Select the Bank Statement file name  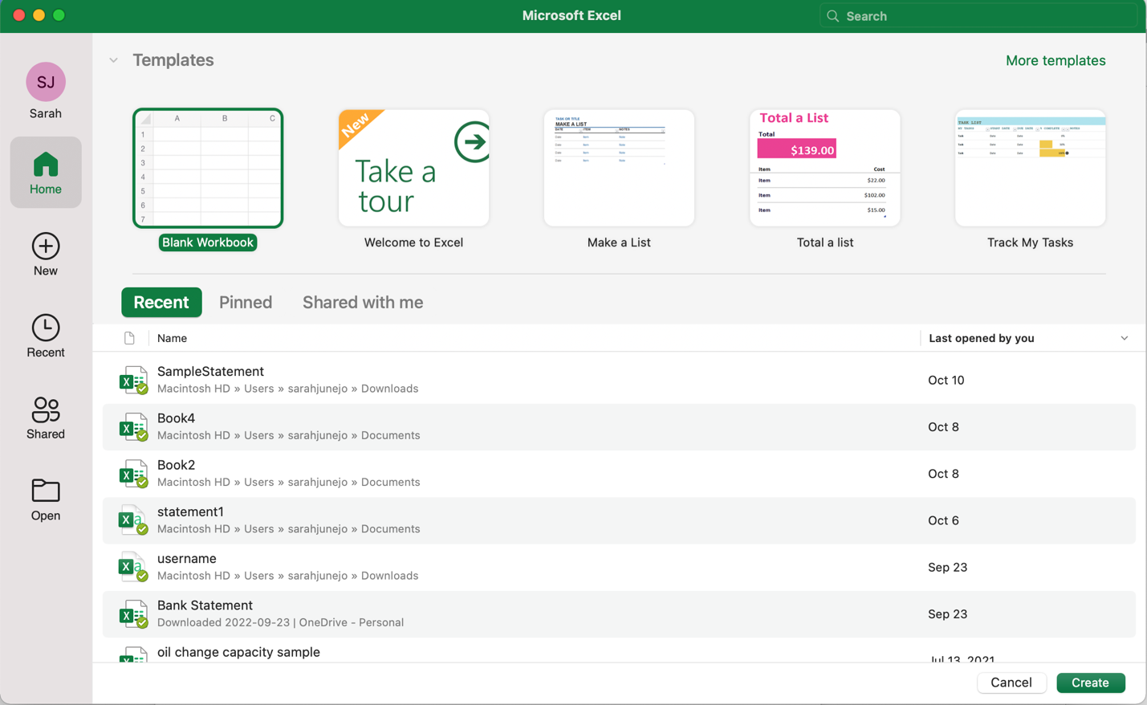(x=205, y=605)
